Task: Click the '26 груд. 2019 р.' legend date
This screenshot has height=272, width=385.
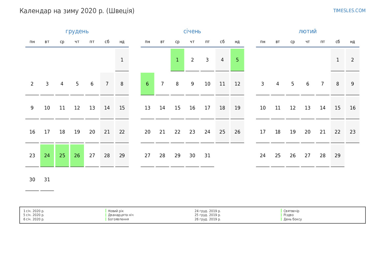Action: pos(207,219)
